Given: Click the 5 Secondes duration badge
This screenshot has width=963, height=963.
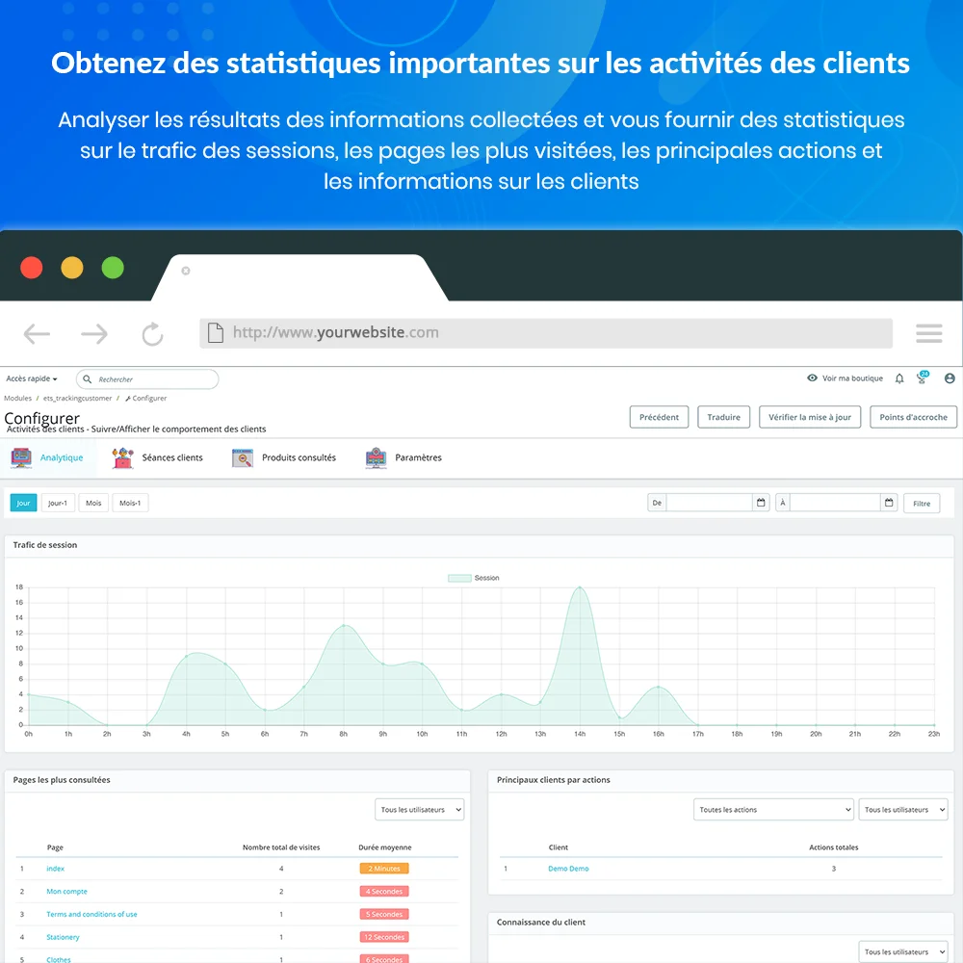Looking at the screenshot, I should 384,915.
